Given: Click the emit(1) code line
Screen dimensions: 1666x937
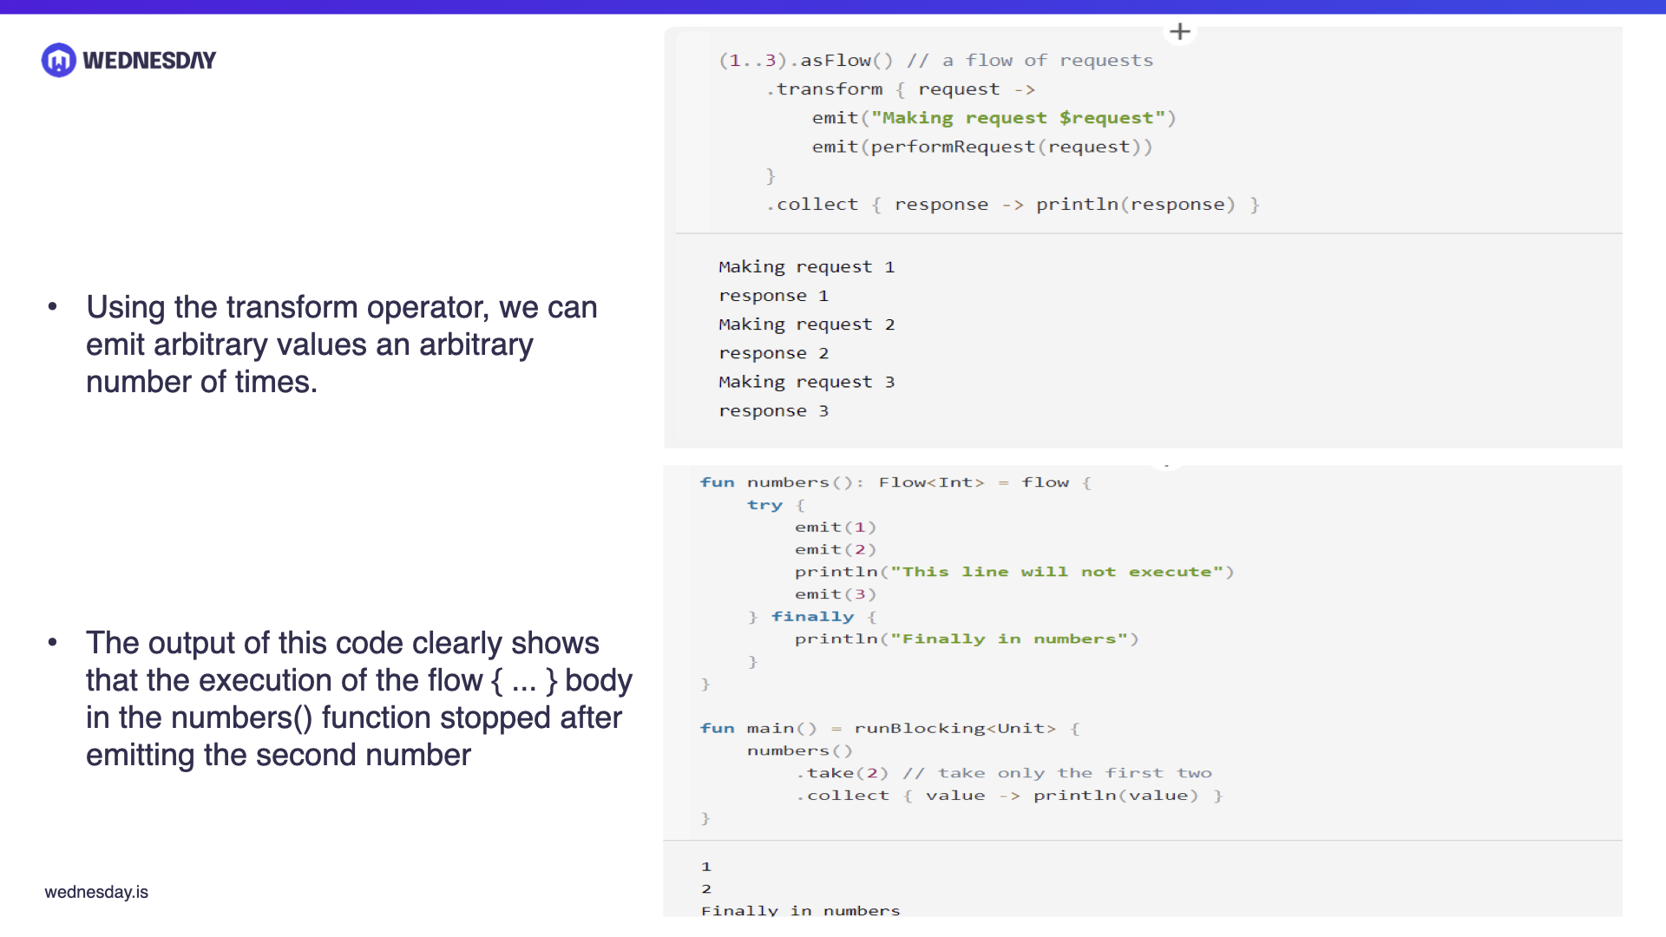Looking at the screenshot, I should (x=836, y=527).
